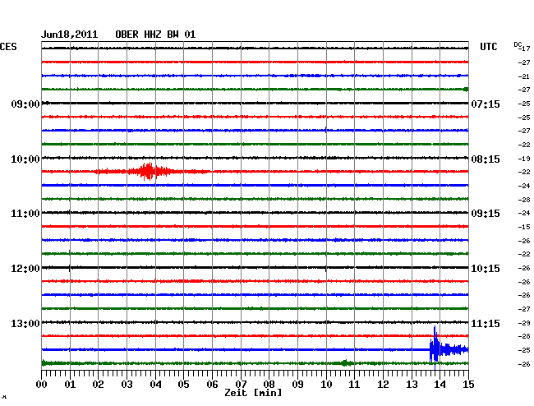Click the 12:00 local time label

pos(25,269)
